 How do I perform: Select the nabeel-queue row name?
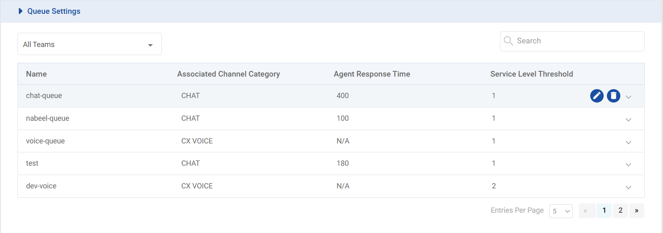point(48,118)
